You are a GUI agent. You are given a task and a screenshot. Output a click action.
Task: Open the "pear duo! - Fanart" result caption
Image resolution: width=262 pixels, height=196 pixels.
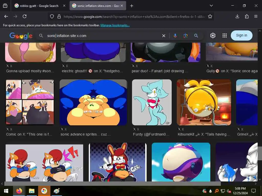coord(160,71)
